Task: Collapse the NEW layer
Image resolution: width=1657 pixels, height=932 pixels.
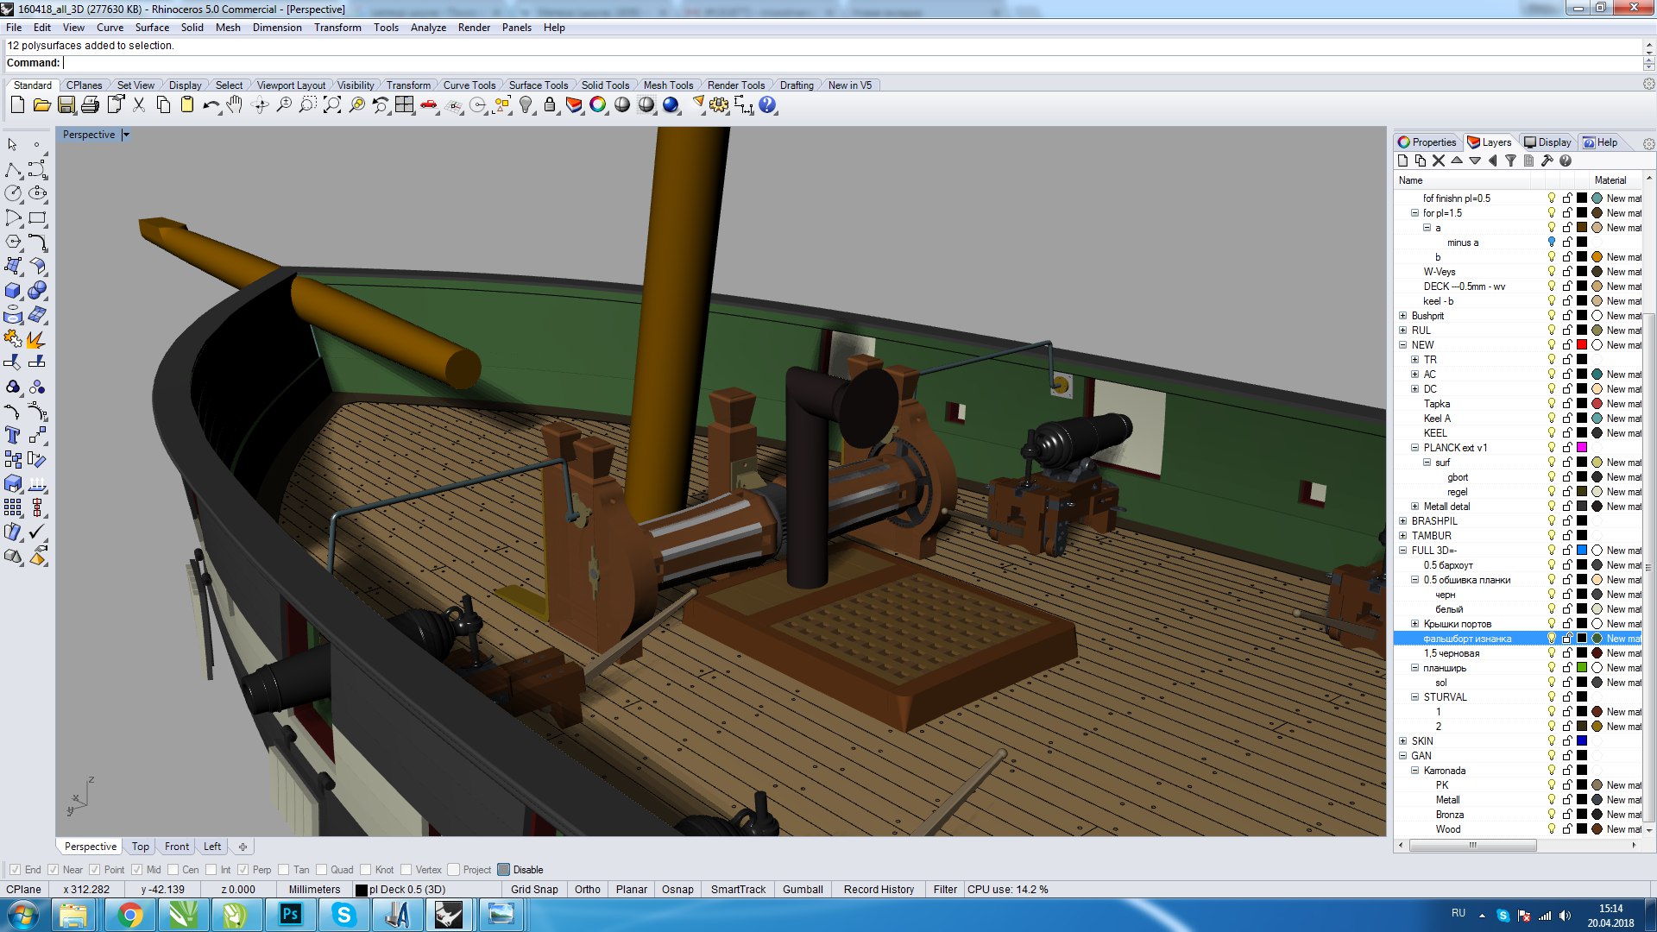Action: (1403, 345)
